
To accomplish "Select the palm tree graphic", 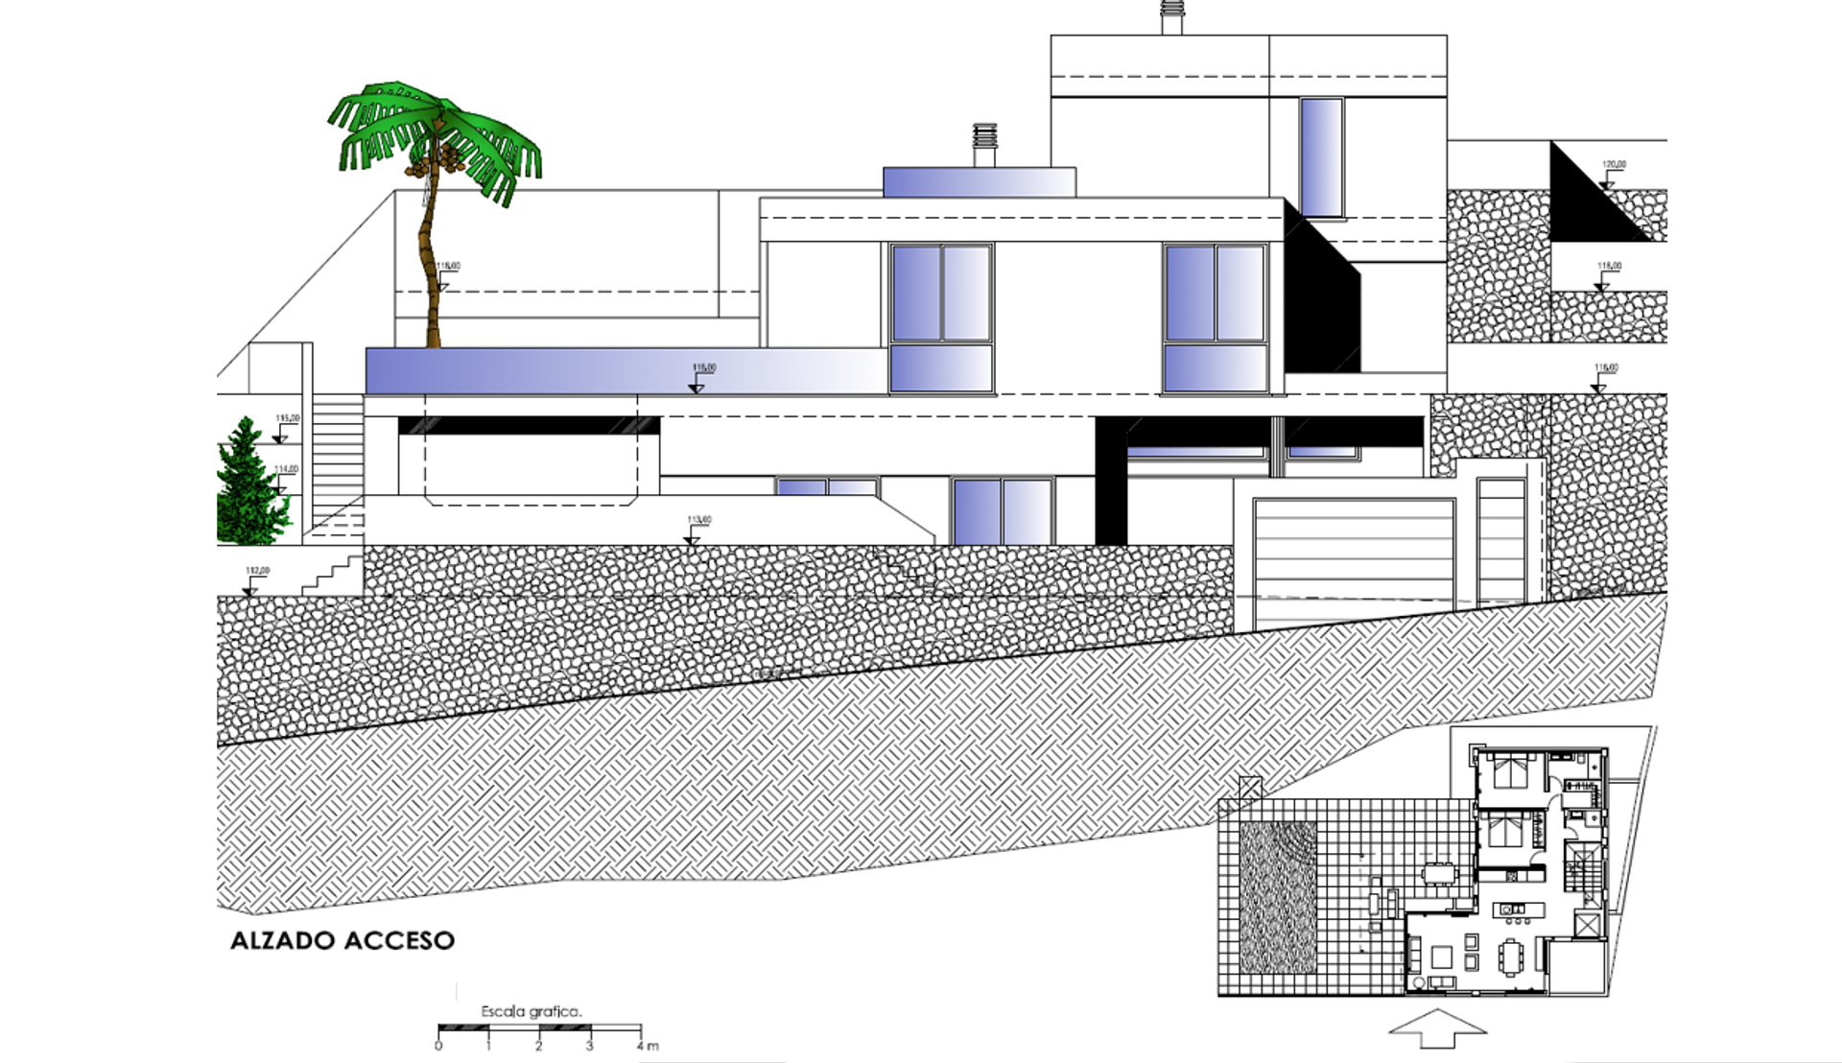I will pos(437,215).
